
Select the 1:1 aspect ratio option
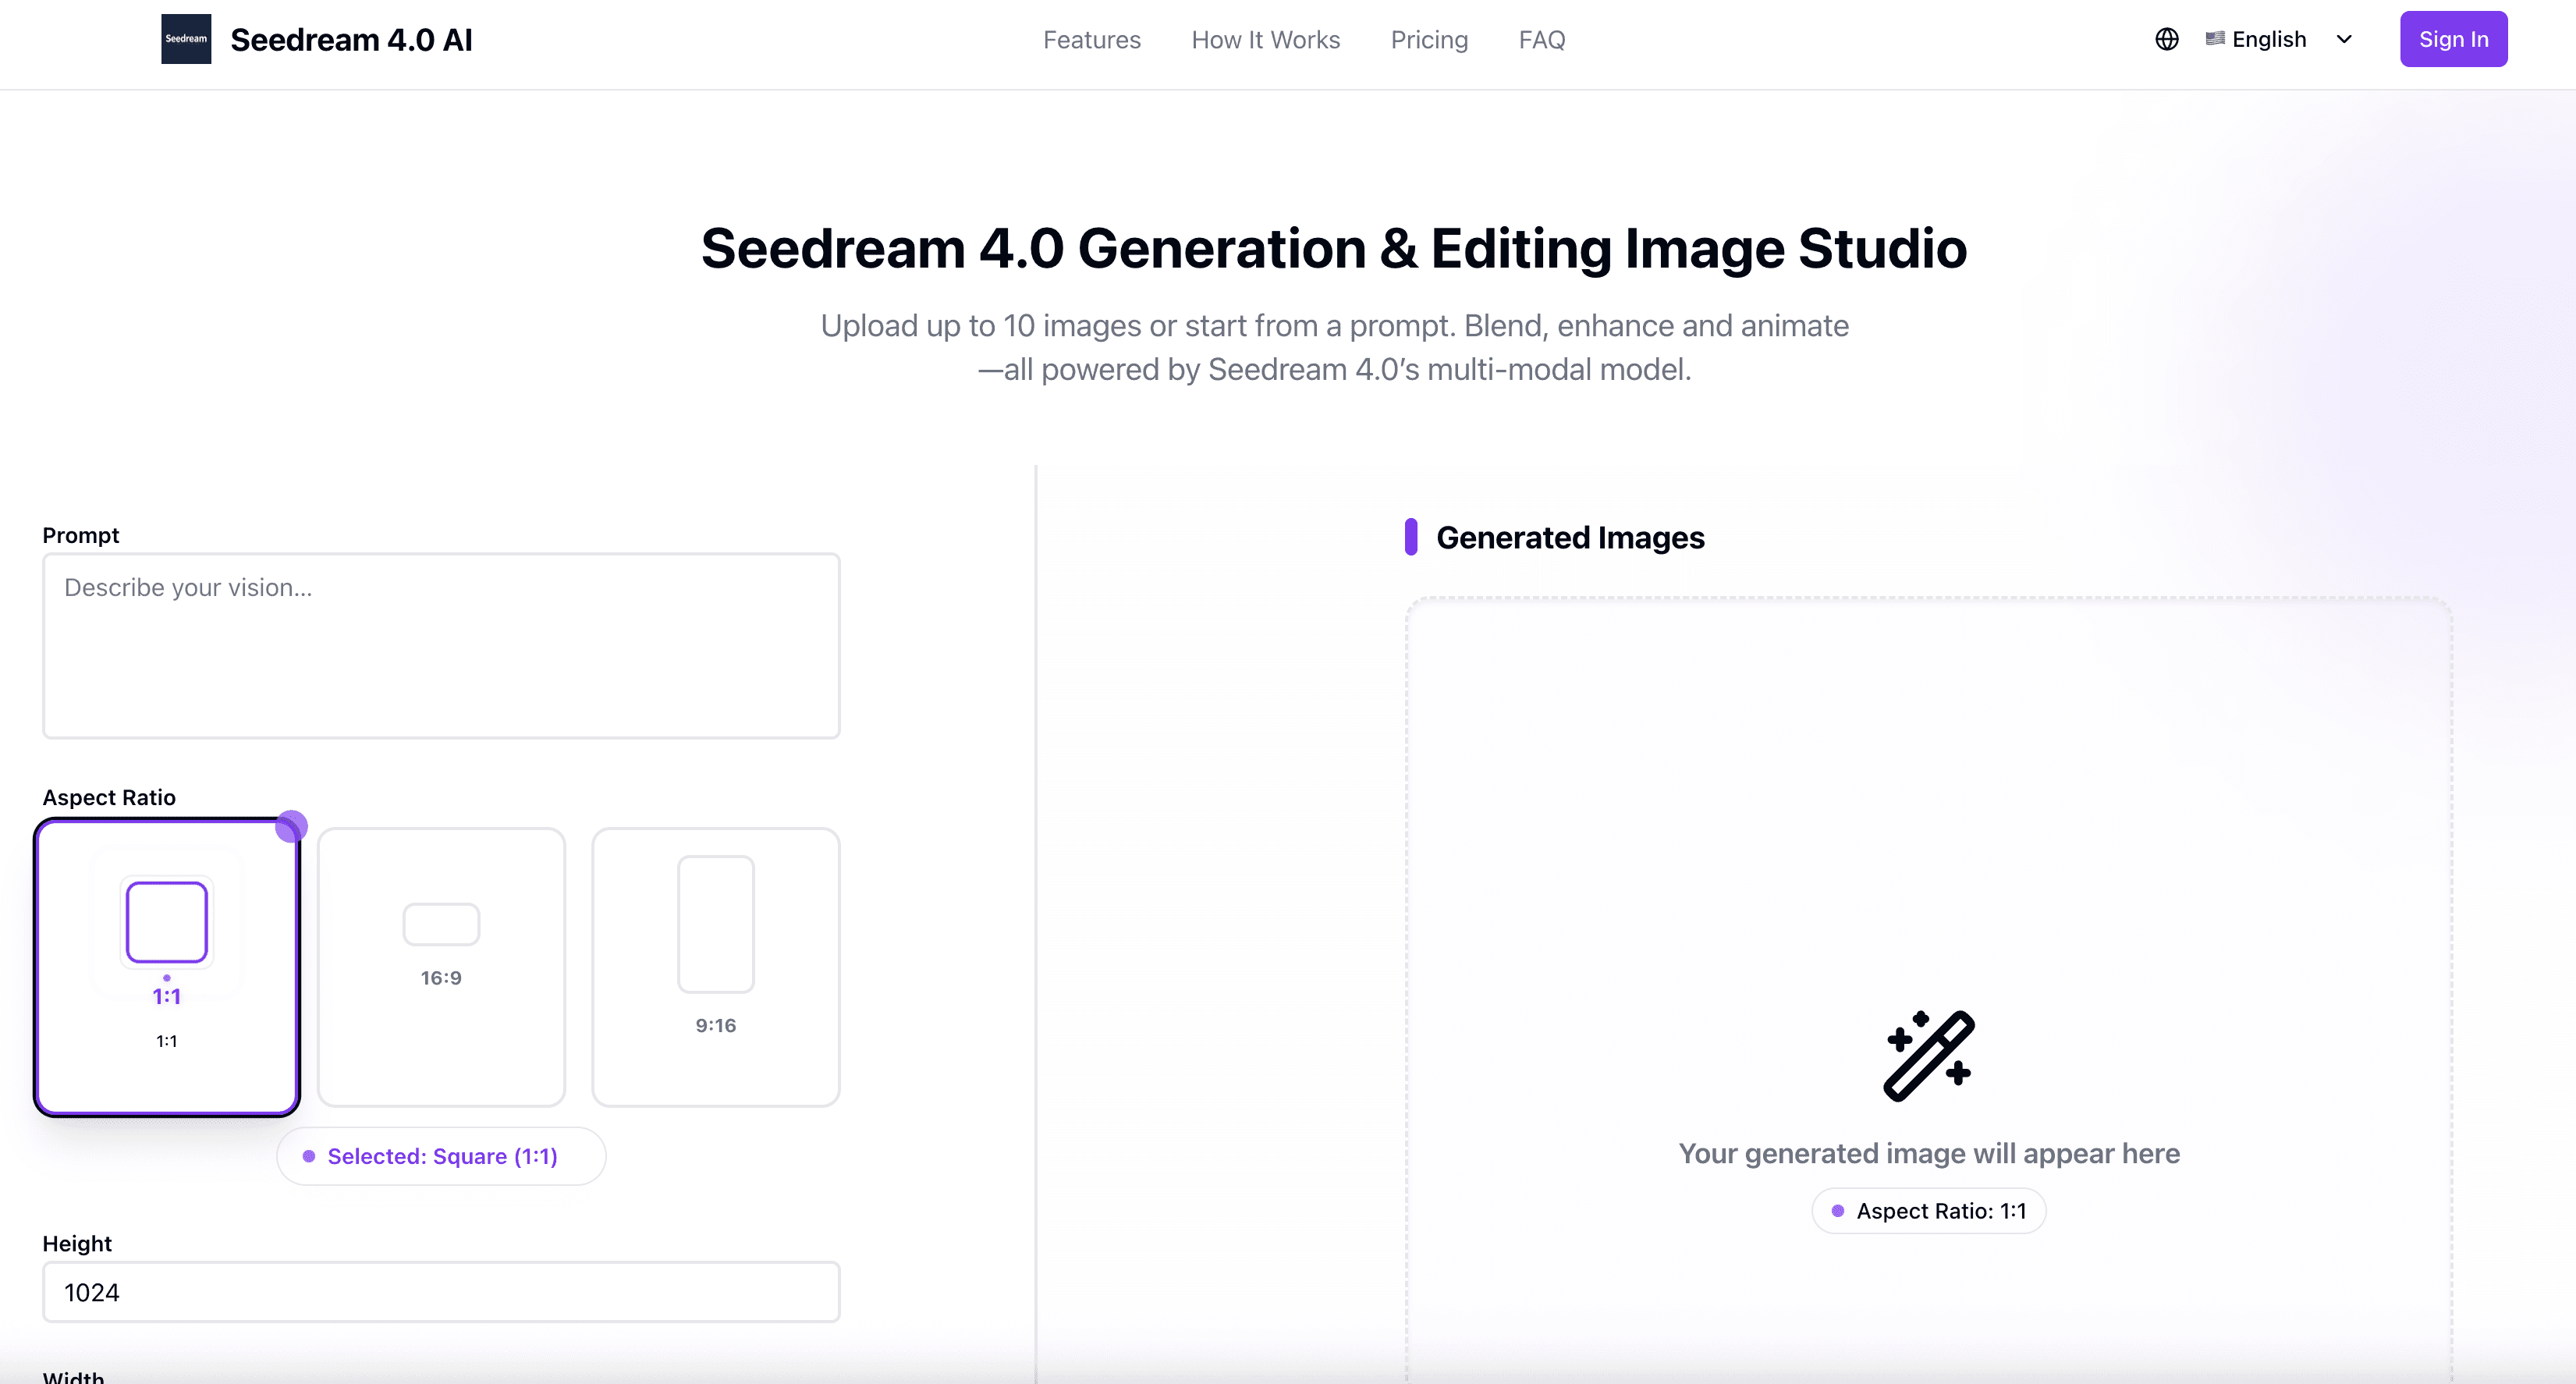[167, 1040]
